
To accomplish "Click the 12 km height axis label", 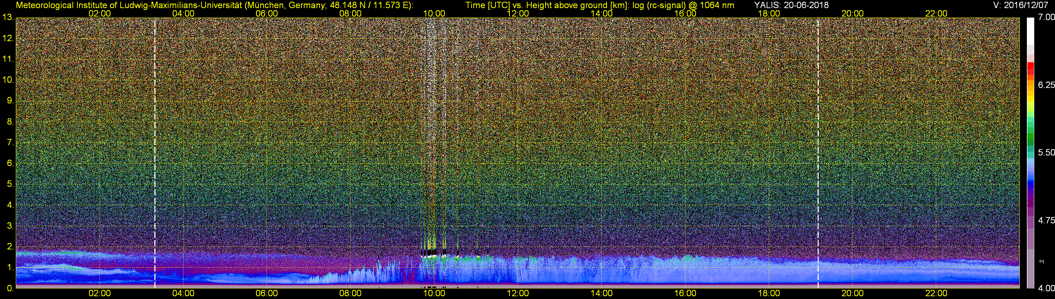I will [x=7, y=38].
